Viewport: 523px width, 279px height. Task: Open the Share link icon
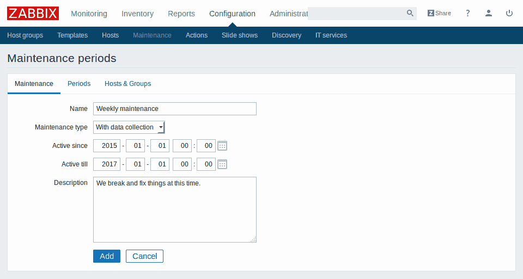[x=439, y=13]
